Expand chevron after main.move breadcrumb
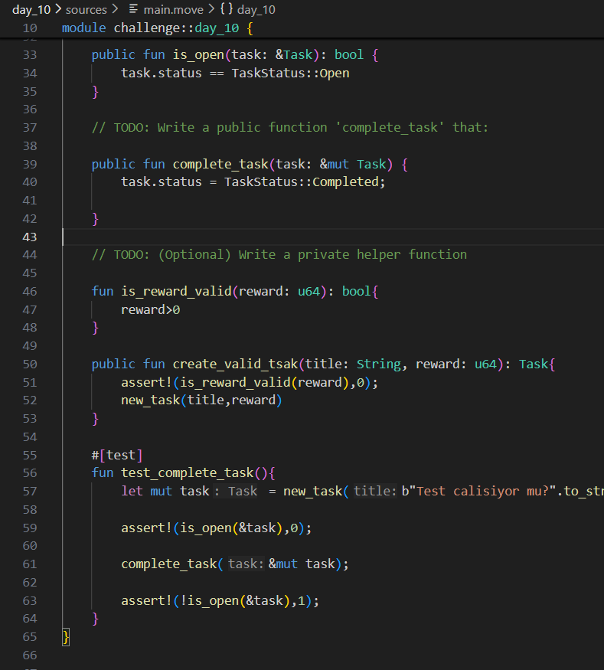604x670 pixels. click(211, 9)
